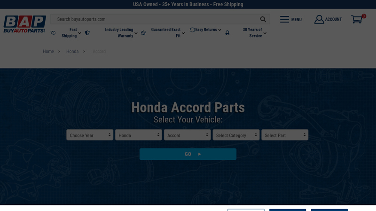Open the Select Category dropdown
Image resolution: width=376 pixels, height=211 pixels.
(x=236, y=135)
